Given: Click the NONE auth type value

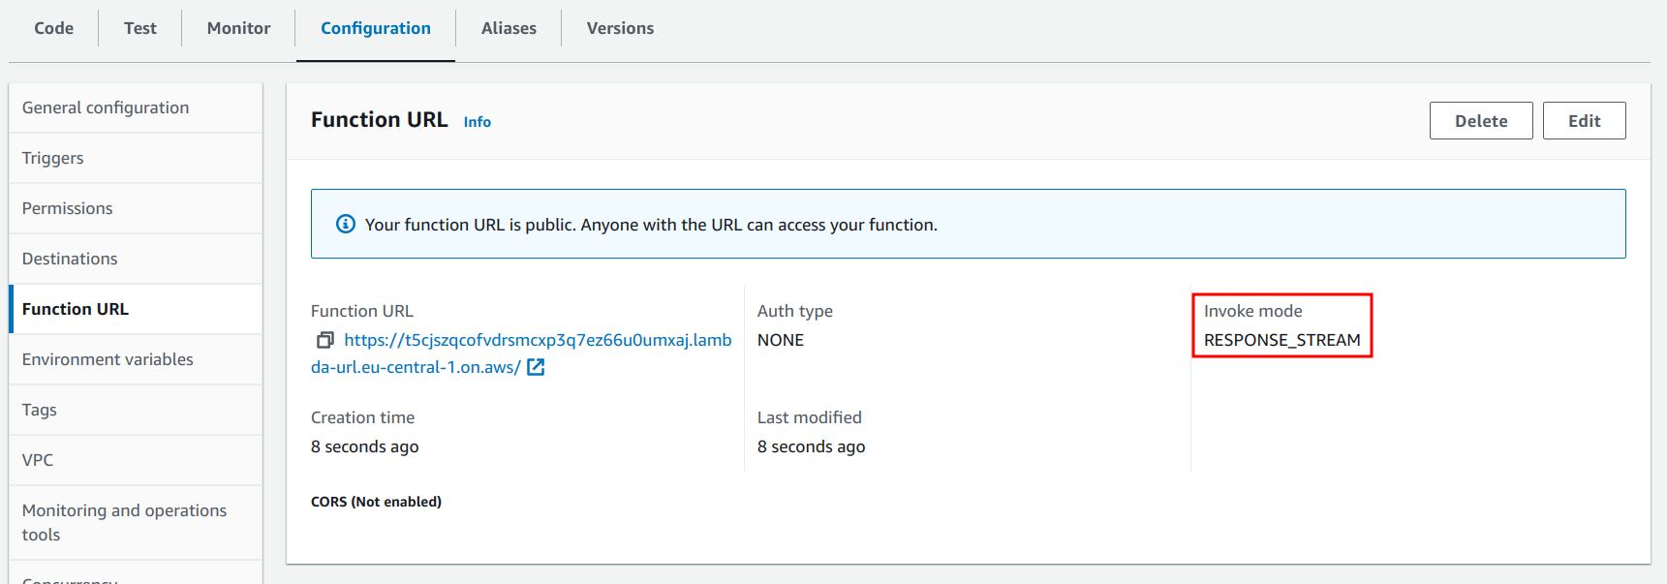Looking at the screenshot, I should (781, 340).
